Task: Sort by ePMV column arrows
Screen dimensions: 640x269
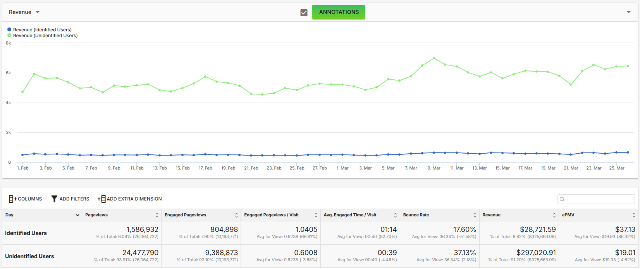Action: (x=634, y=215)
